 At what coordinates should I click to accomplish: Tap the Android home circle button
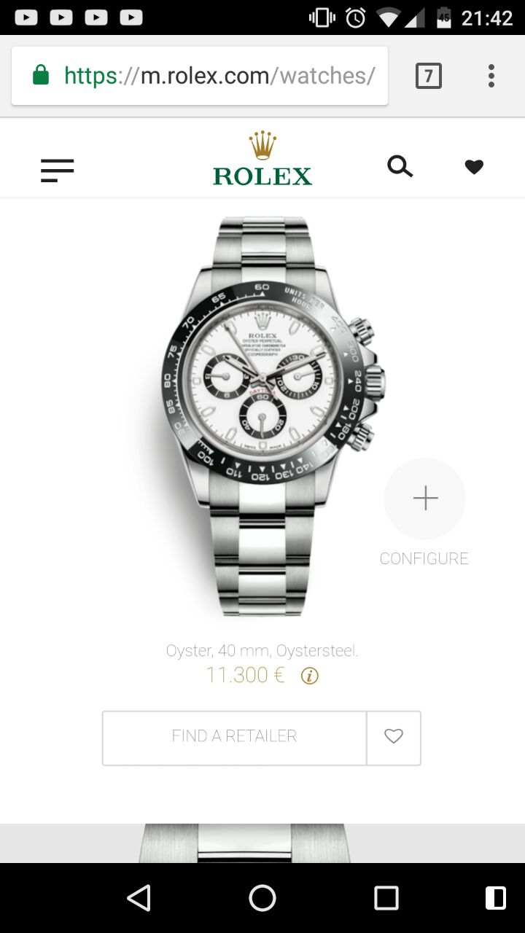coord(262,898)
